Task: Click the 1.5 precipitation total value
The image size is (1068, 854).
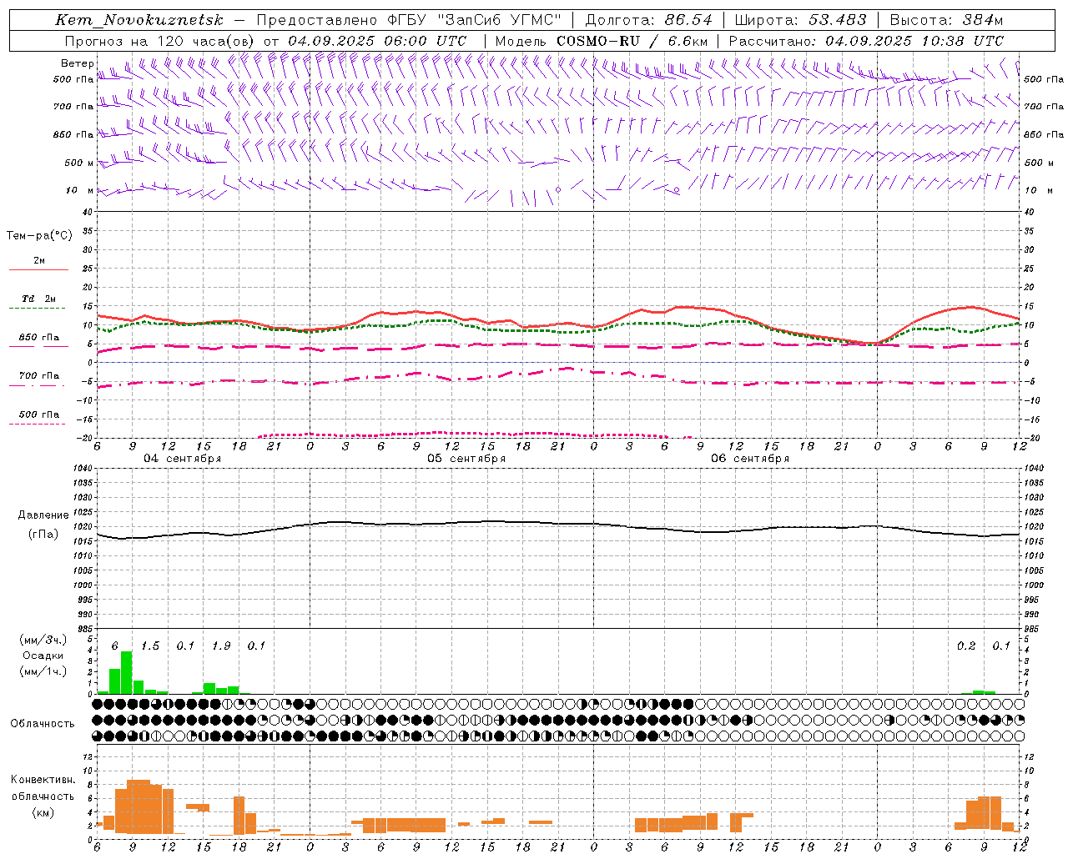Action: [x=150, y=646]
